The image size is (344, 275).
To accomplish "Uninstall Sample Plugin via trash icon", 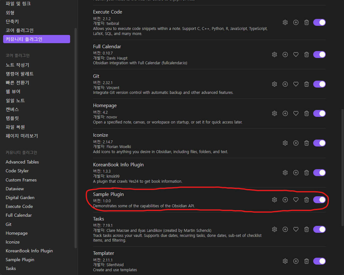I will (x=307, y=200).
